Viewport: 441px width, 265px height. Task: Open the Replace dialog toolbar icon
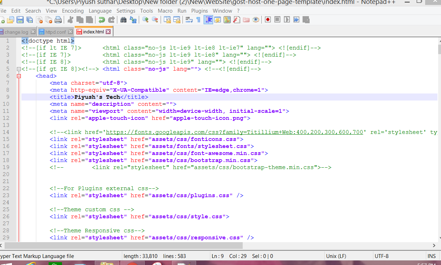tap(133, 20)
